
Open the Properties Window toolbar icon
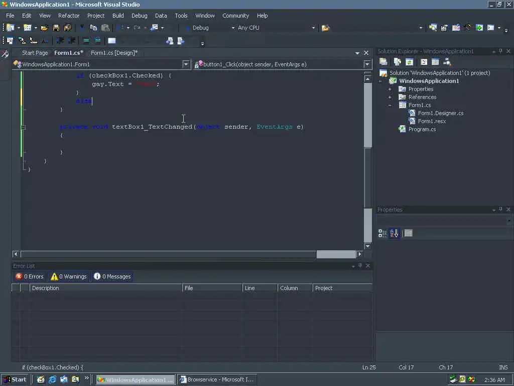click(x=444, y=28)
